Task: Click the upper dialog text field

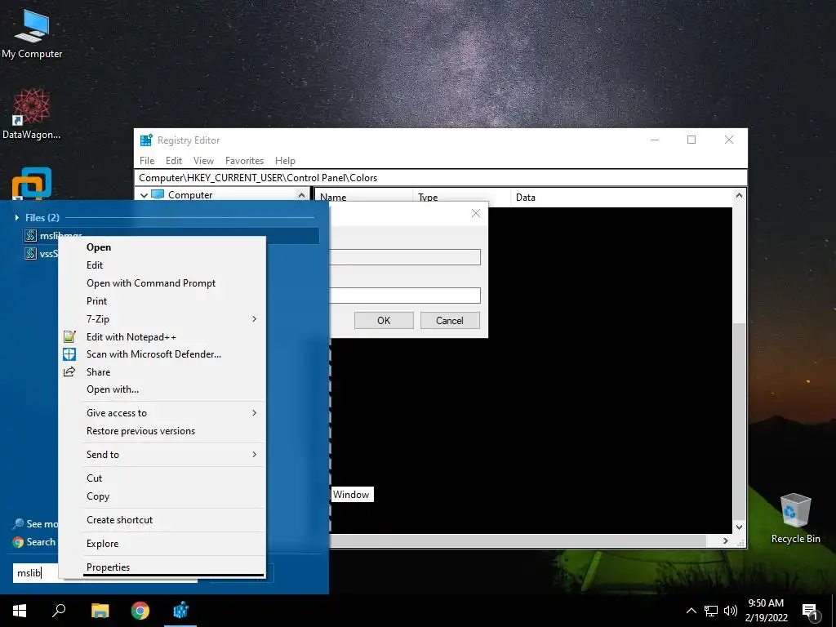Action: (x=405, y=257)
